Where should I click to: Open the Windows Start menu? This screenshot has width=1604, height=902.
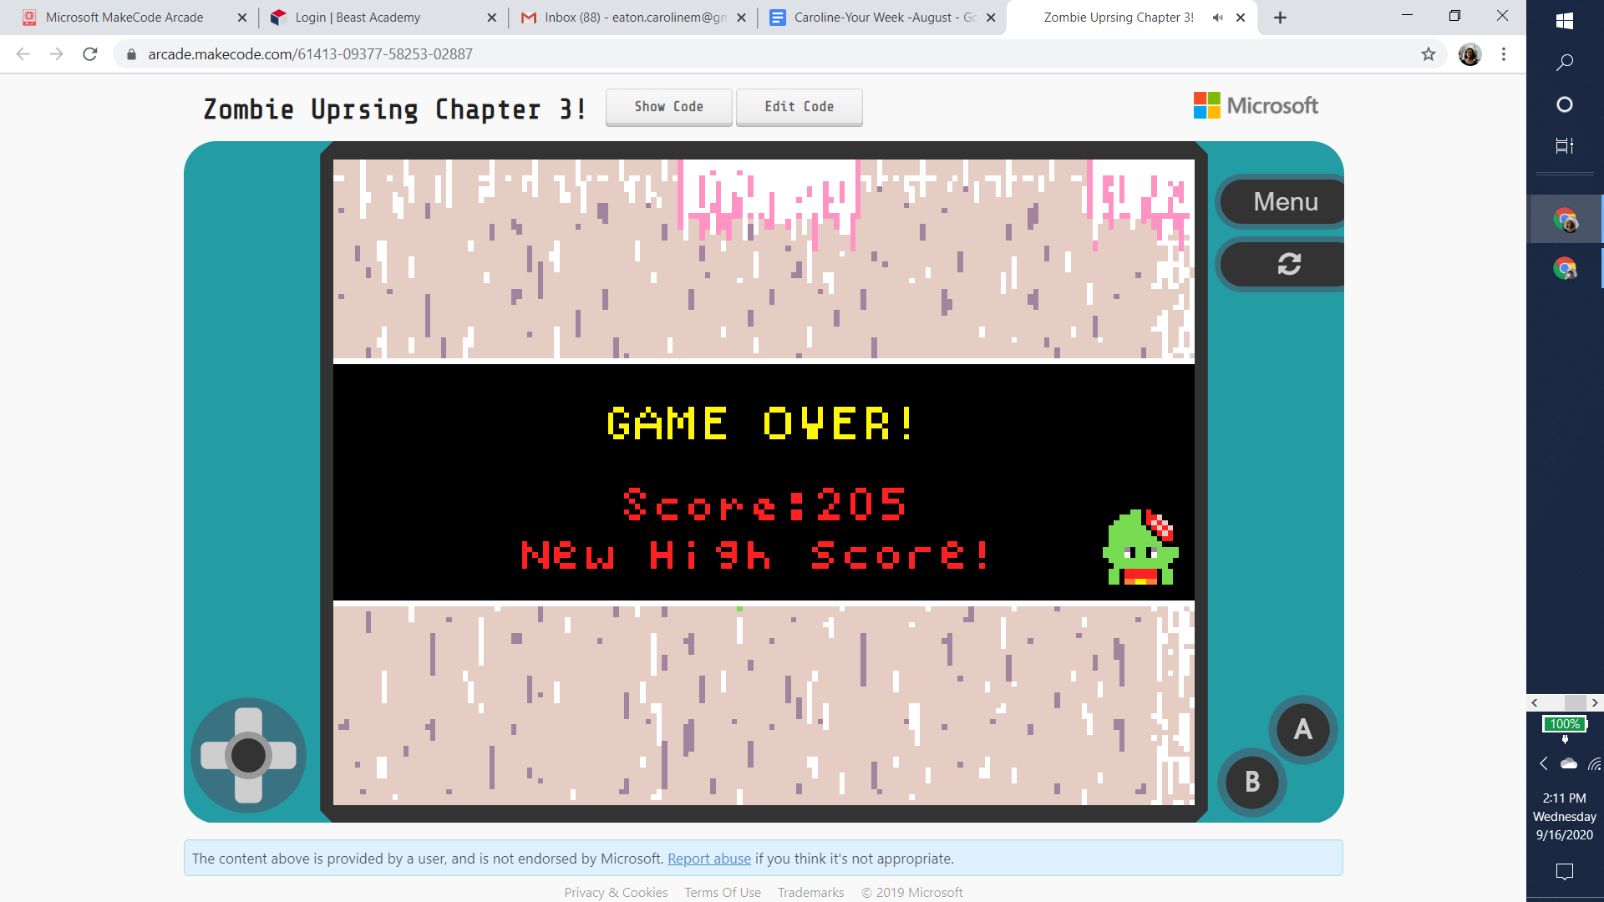pos(1565,21)
